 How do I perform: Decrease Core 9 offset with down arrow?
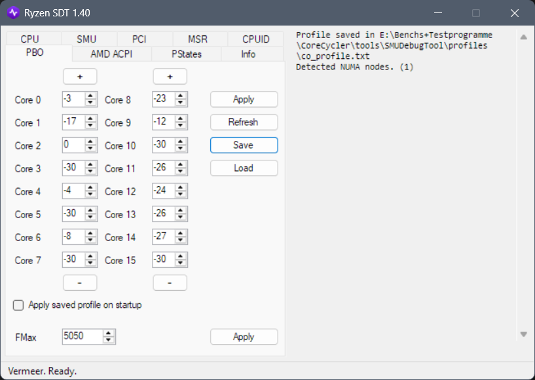(181, 125)
